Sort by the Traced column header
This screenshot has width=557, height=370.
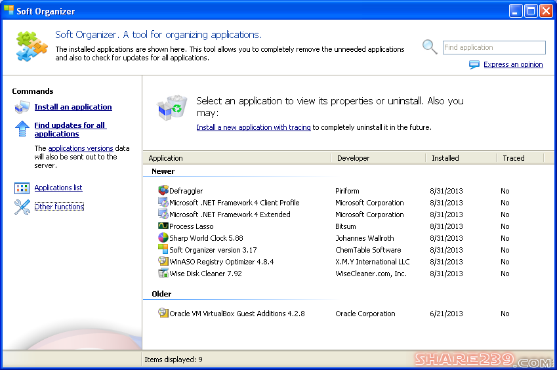[x=520, y=158]
